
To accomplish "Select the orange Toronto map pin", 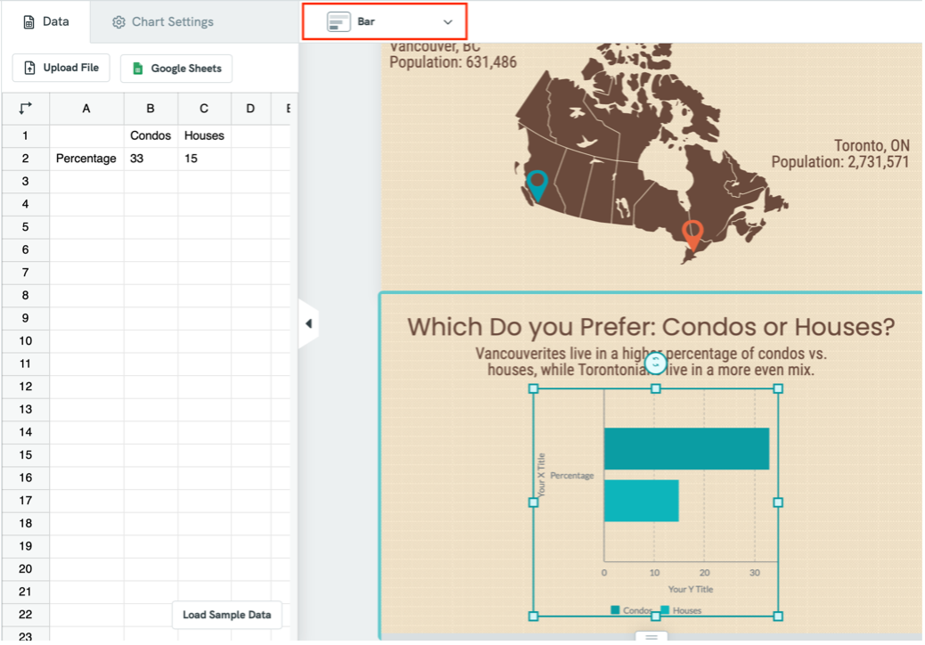I will (x=692, y=233).
